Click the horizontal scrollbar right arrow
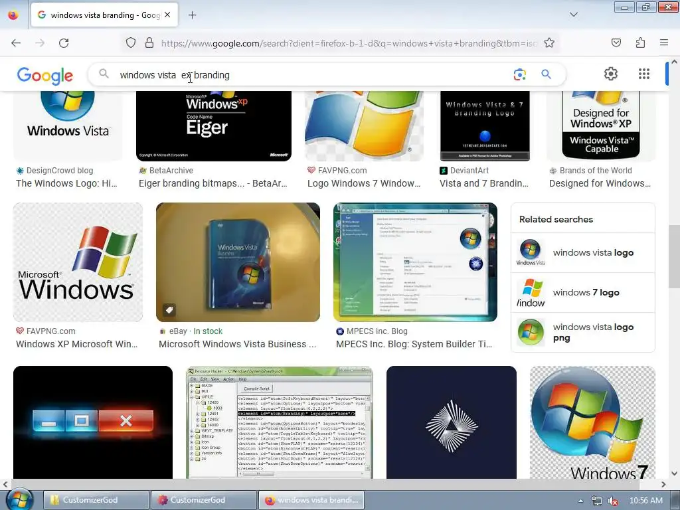Screen dimensions: 680x510 [x=663, y=484]
